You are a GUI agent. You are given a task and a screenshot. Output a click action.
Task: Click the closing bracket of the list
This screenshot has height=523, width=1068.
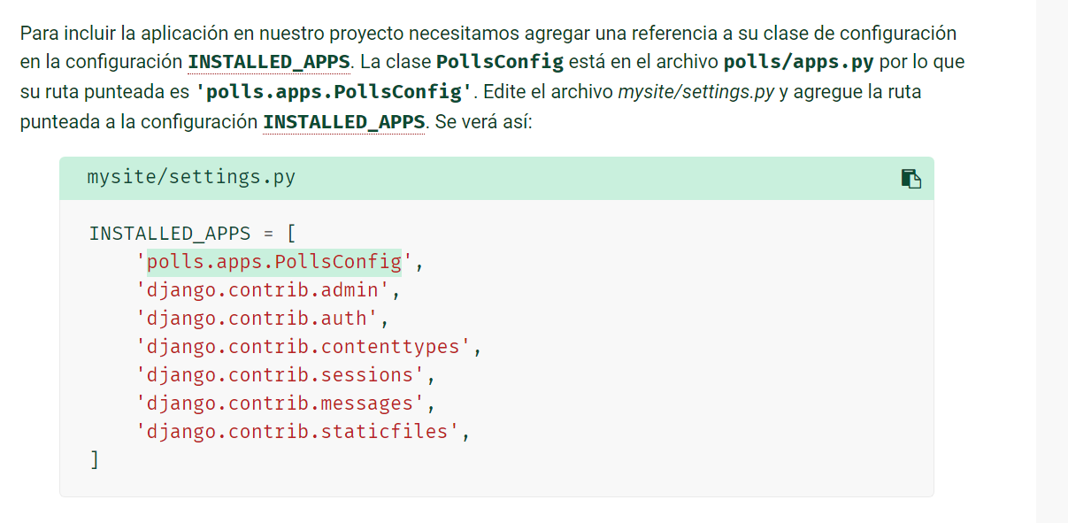click(94, 460)
